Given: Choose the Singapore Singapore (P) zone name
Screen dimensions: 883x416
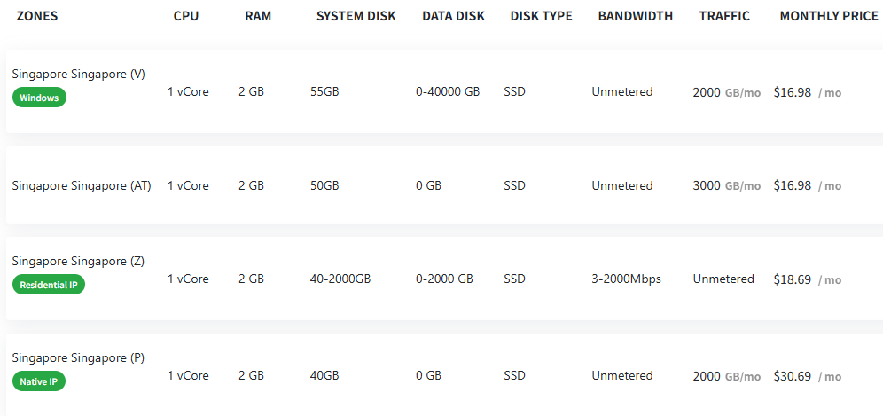Looking at the screenshot, I should click(x=78, y=358).
